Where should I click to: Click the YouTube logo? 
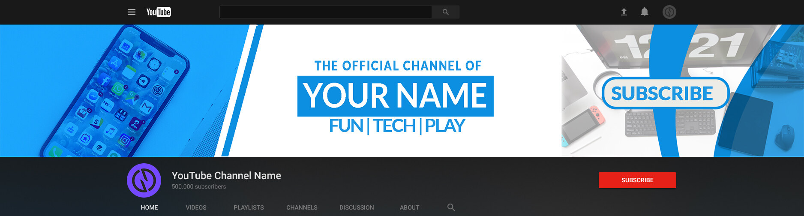tap(159, 12)
